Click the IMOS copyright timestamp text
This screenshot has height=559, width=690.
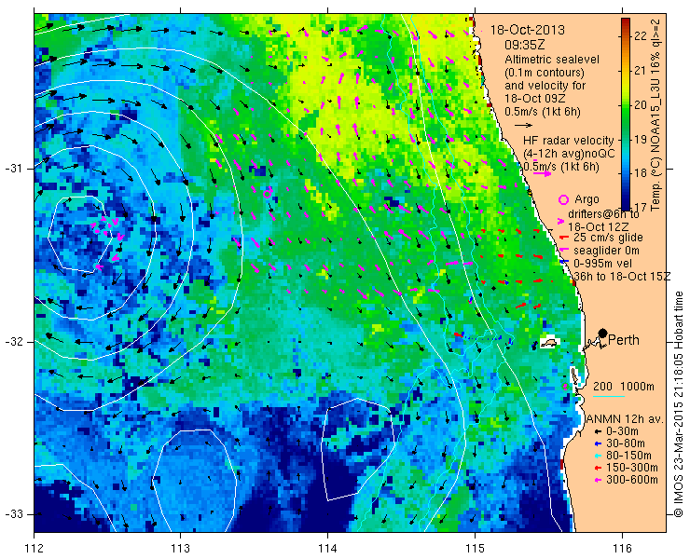[678, 404]
